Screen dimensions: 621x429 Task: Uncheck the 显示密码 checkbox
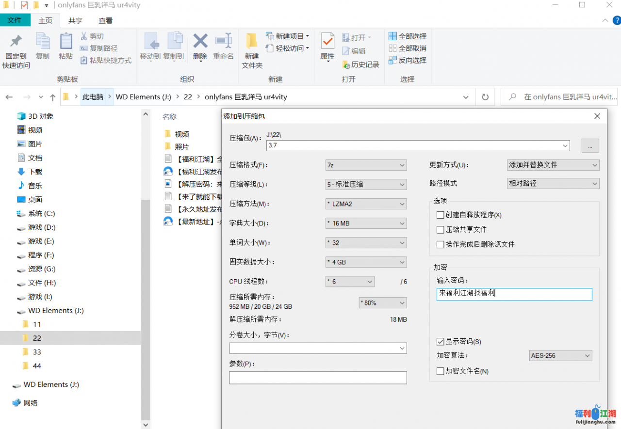click(441, 342)
